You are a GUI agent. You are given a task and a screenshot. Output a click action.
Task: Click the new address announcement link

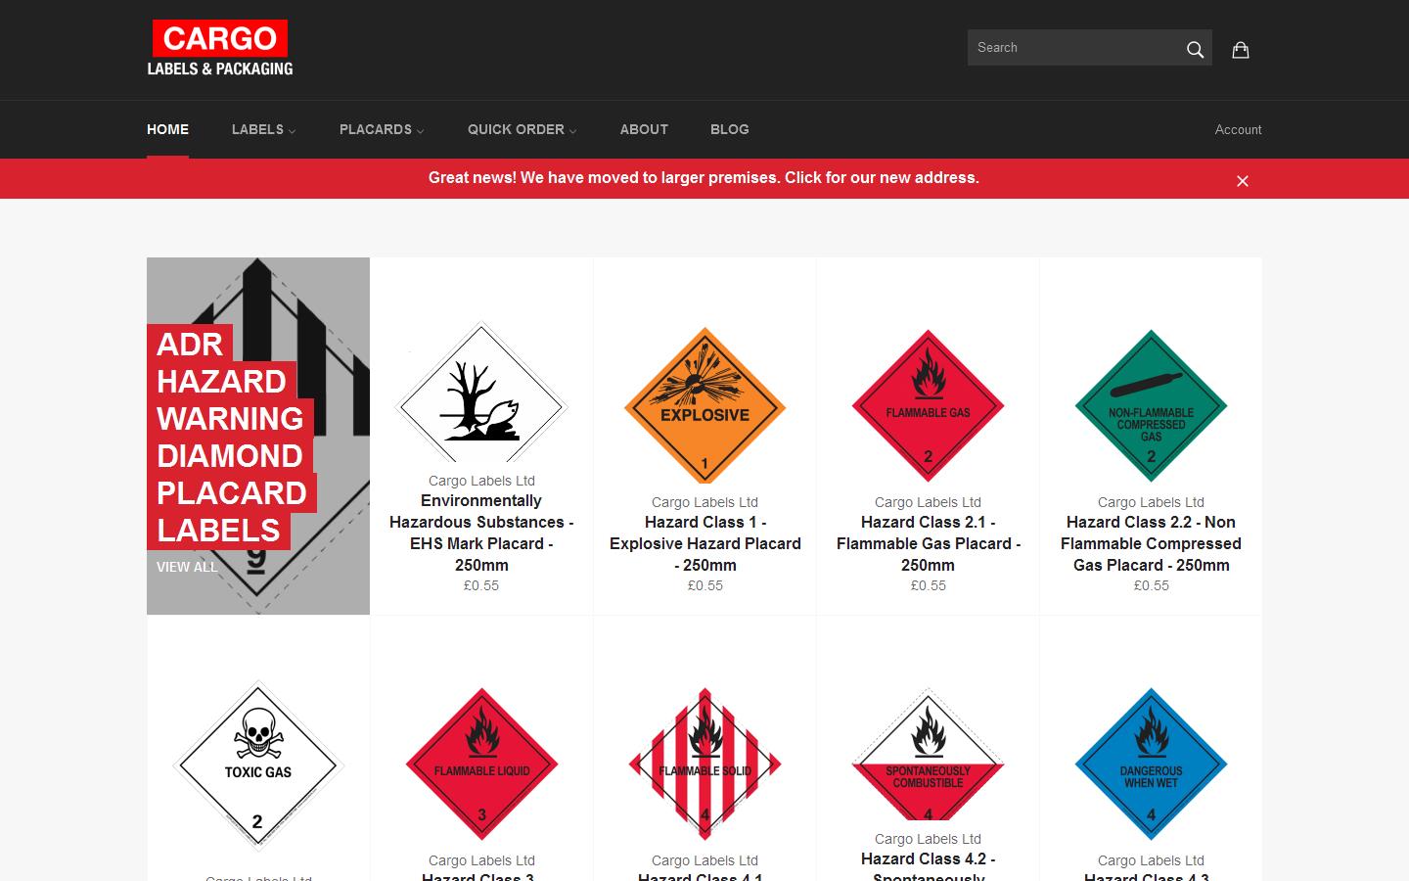pos(704,178)
